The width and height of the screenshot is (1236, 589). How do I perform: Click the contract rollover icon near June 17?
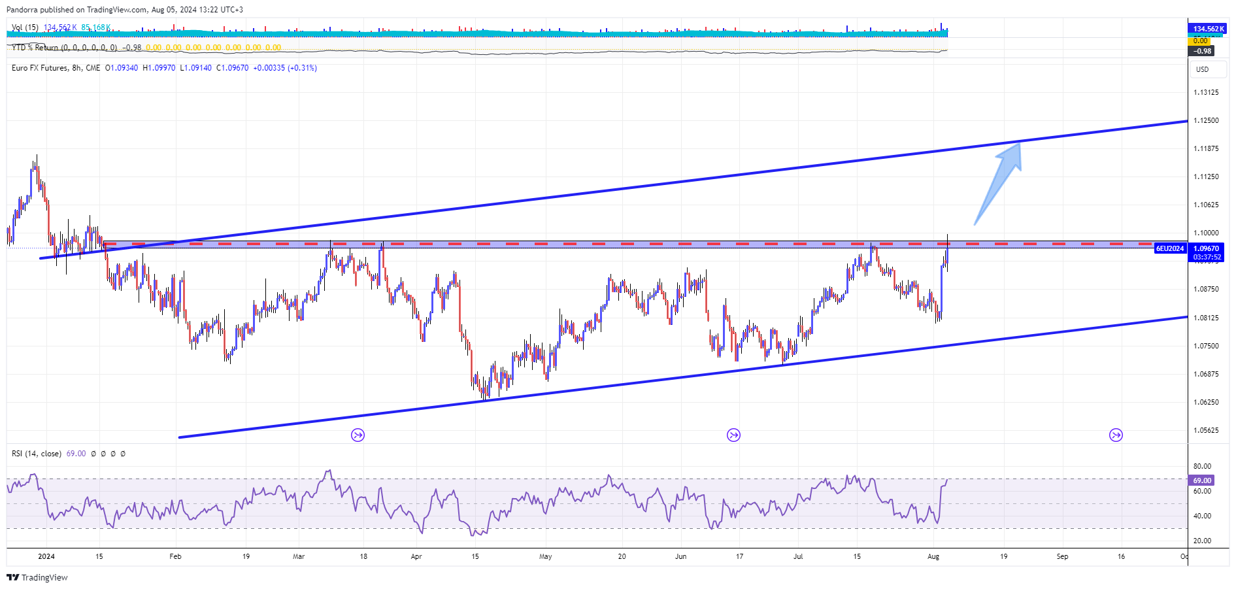733,435
